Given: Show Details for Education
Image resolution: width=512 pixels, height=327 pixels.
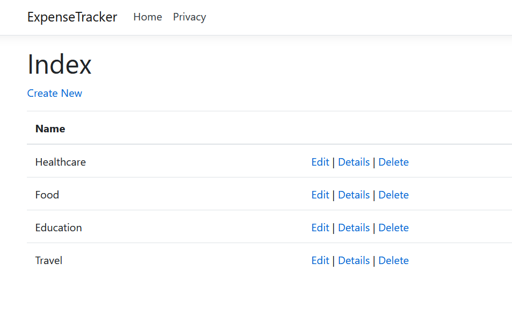Looking at the screenshot, I should pyautogui.click(x=354, y=228).
